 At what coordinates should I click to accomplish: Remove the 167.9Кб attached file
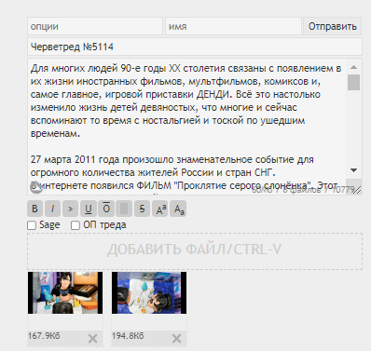(92, 339)
